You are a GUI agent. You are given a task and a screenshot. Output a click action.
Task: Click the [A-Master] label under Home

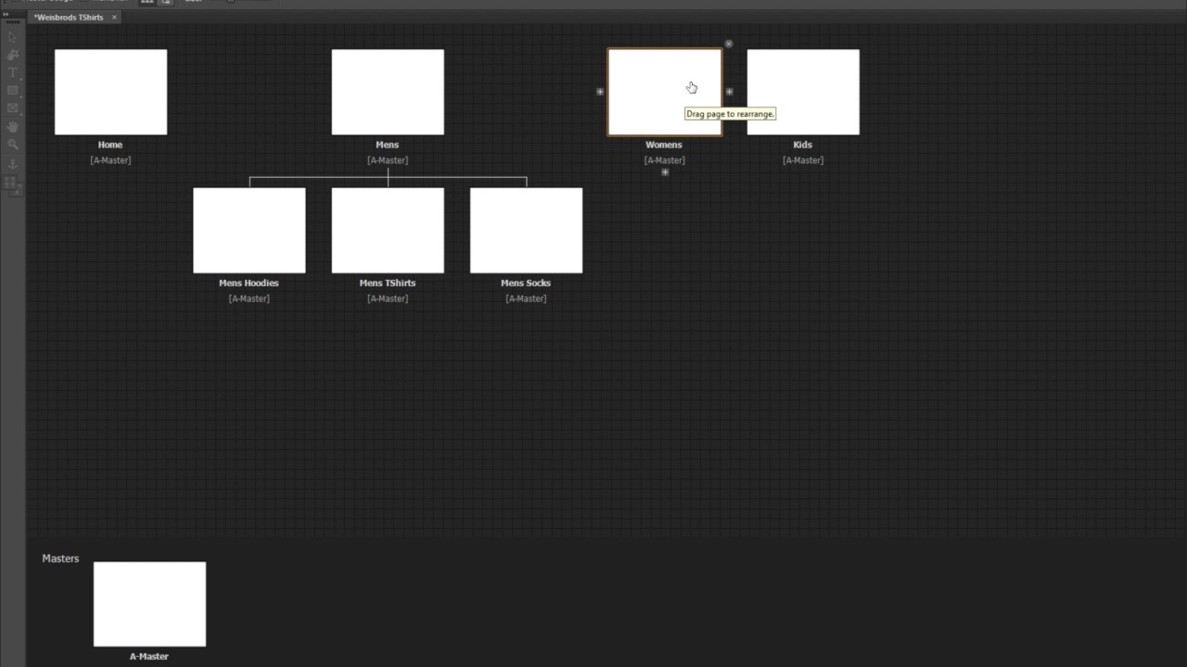coord(110,160)
